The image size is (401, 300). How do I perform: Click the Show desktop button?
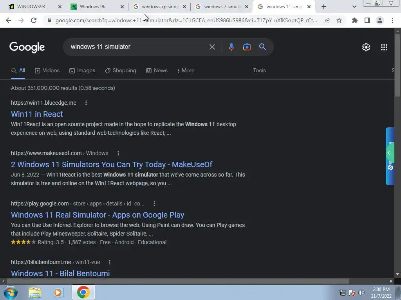399,293
